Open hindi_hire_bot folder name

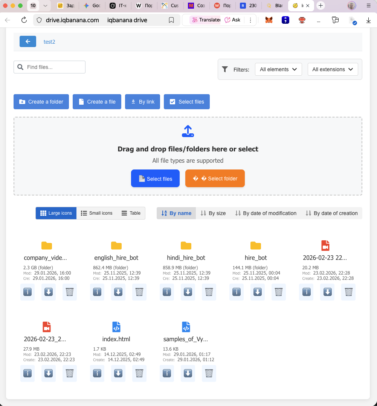[x=186, y=258]
